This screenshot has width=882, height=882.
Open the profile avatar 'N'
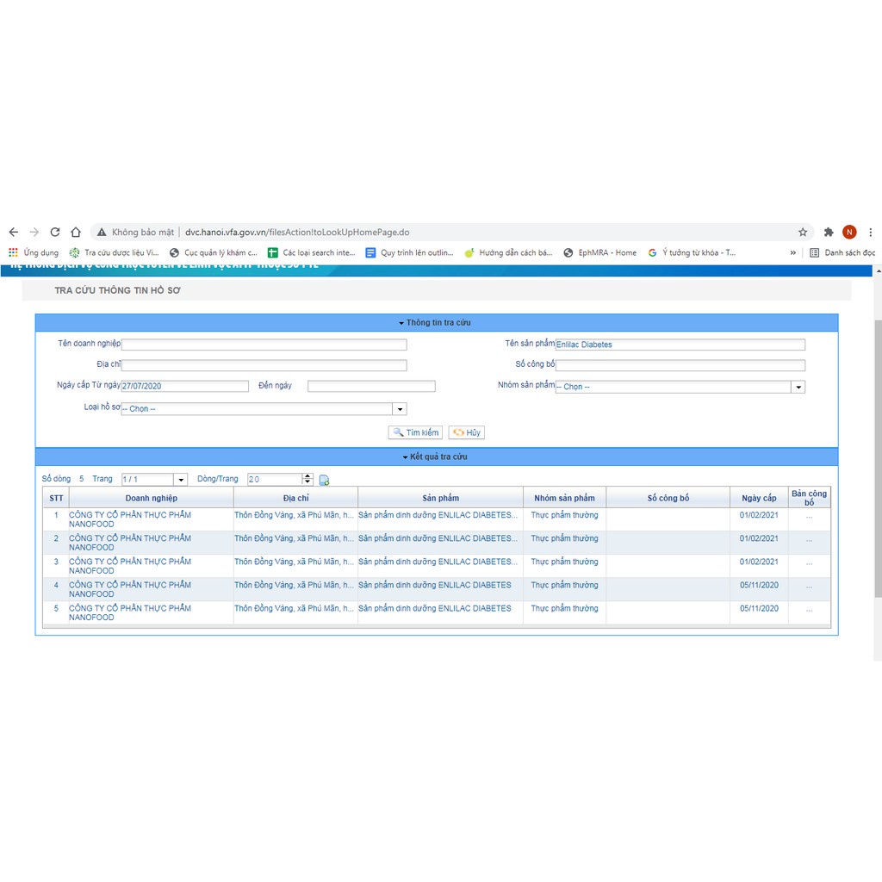coord(849,232)
